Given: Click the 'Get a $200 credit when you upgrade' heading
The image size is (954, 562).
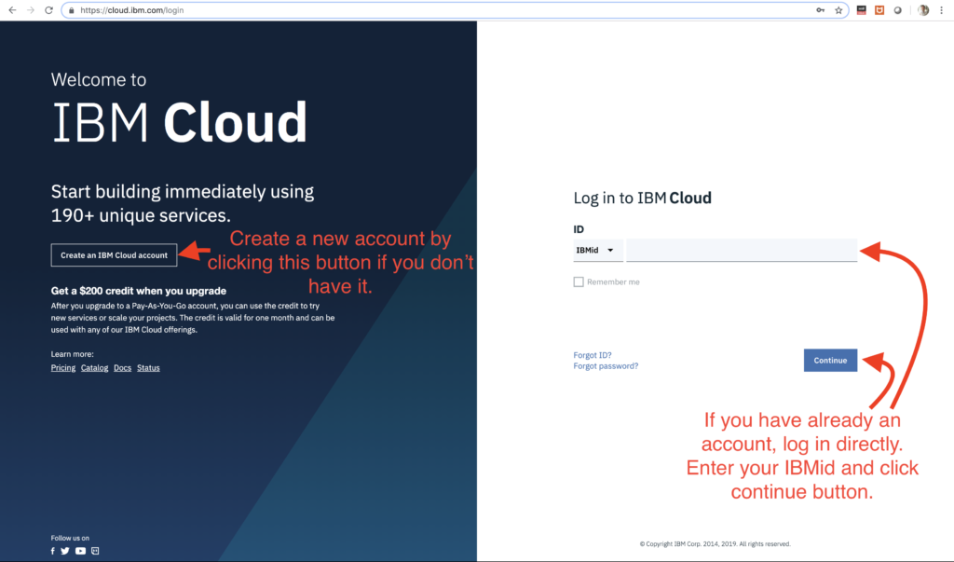Looking at the screenshot, I should [139, 291].
